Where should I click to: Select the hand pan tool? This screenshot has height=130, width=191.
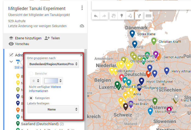(x=113, y=16)
